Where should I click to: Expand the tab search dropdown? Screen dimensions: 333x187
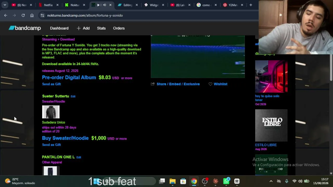5,5
